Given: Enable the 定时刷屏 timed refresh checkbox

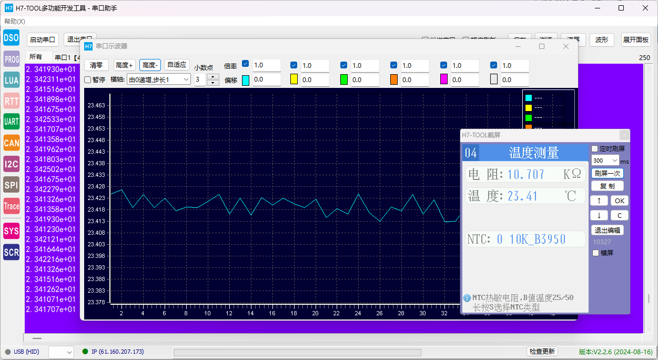Looking at the screenshot, I should click(595, 149).
